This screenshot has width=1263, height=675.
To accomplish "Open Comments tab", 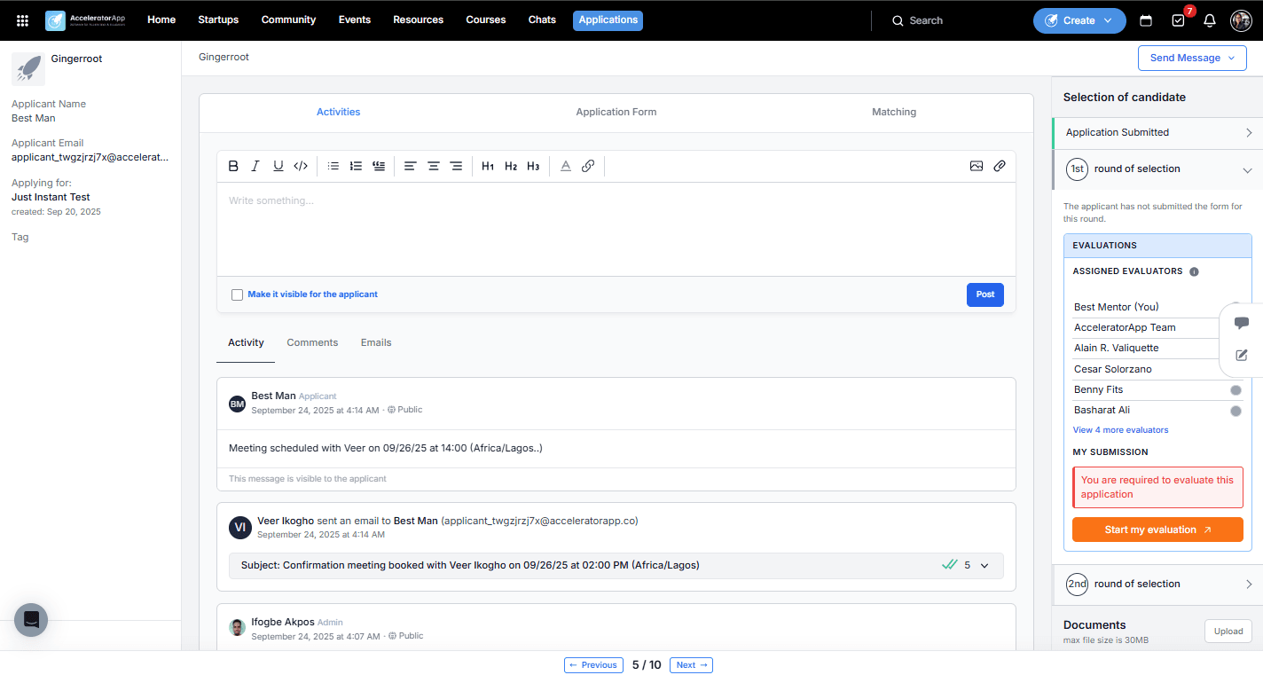I will 312,342.
